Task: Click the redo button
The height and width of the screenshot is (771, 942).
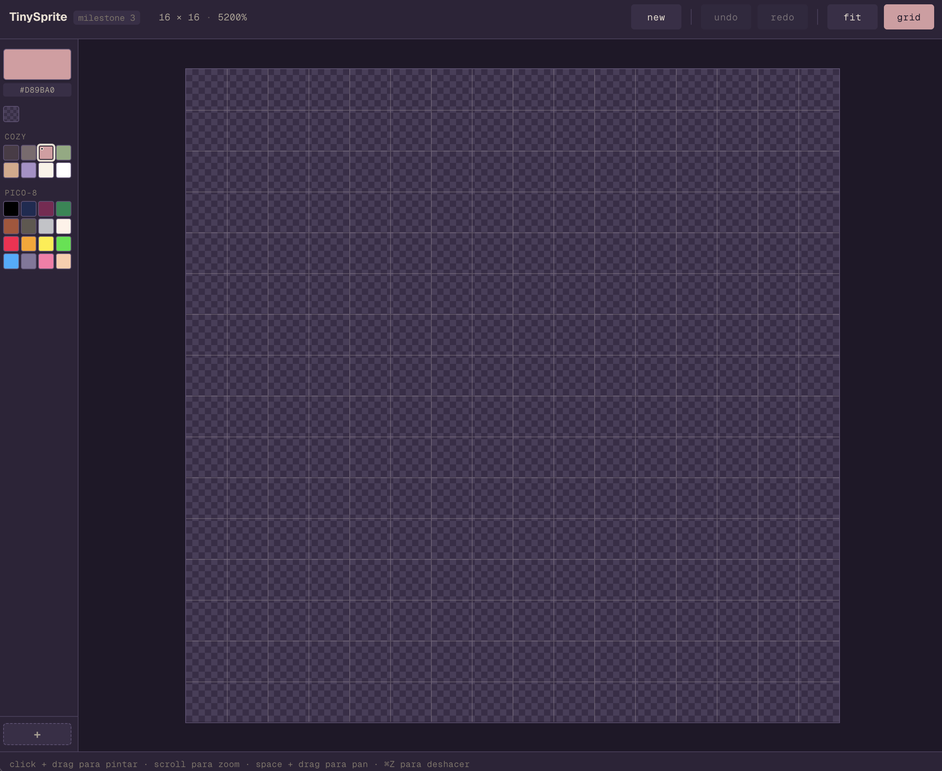Action: 782,17
